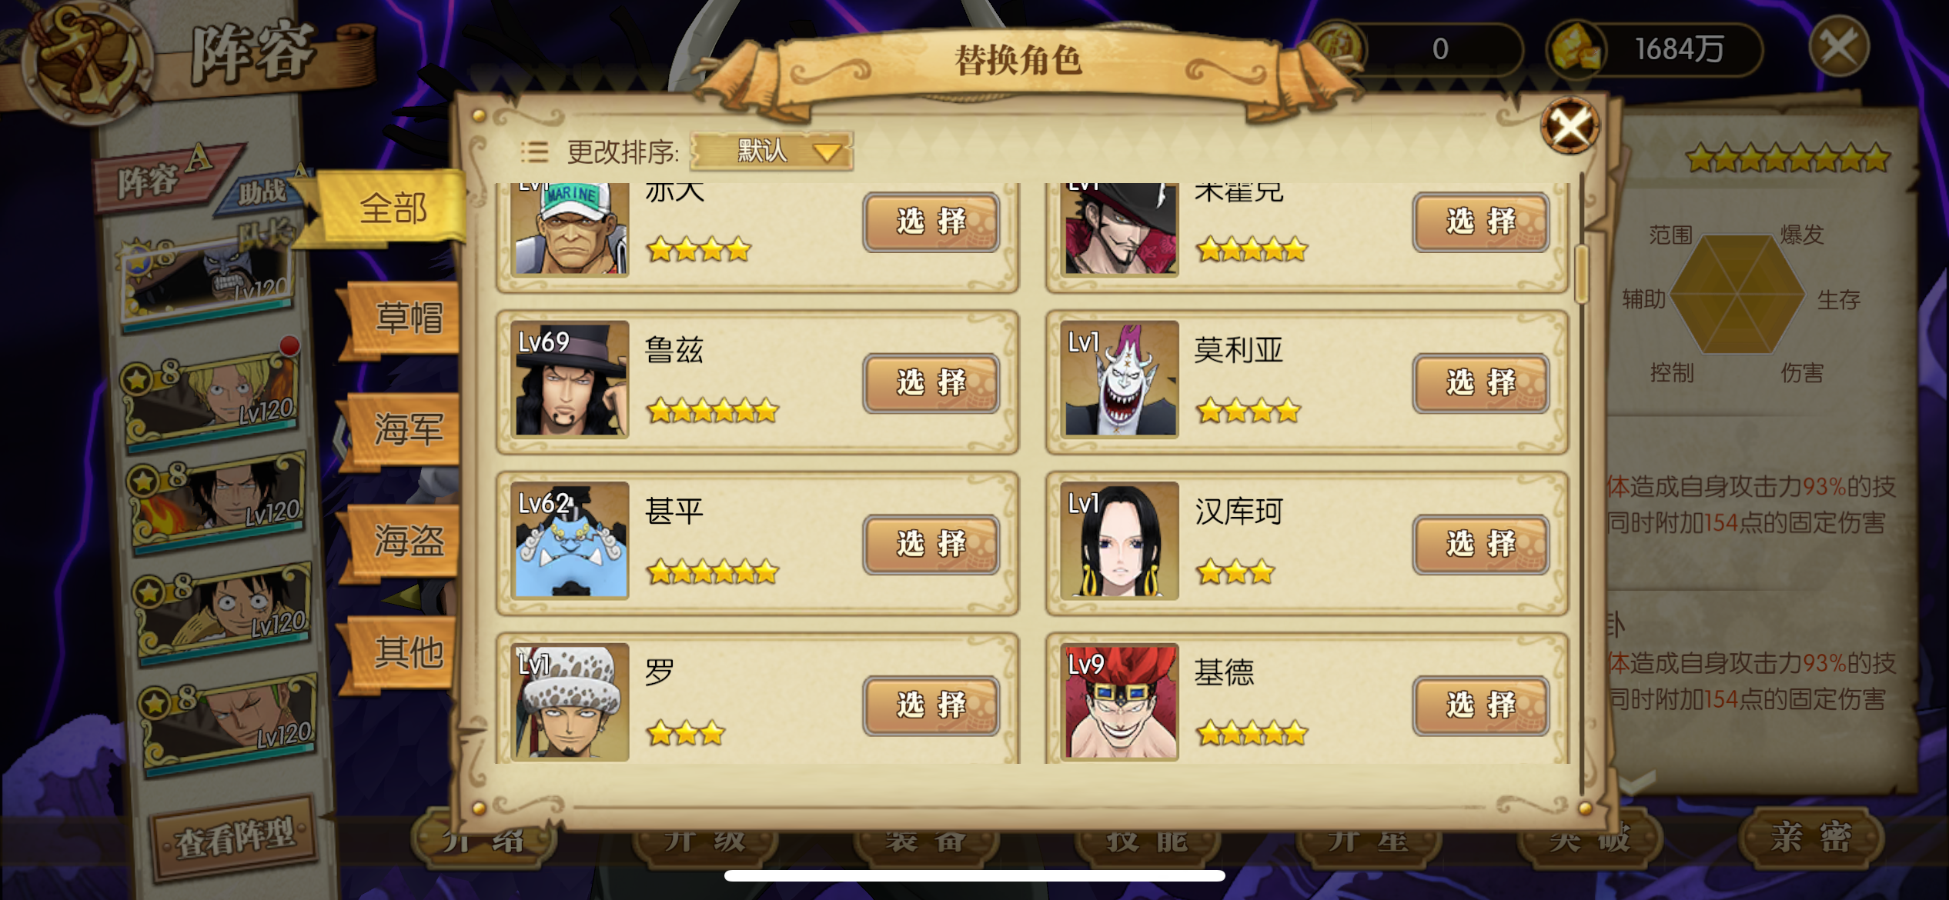Choose 甚平 with the 选择 button

point(931,544)
